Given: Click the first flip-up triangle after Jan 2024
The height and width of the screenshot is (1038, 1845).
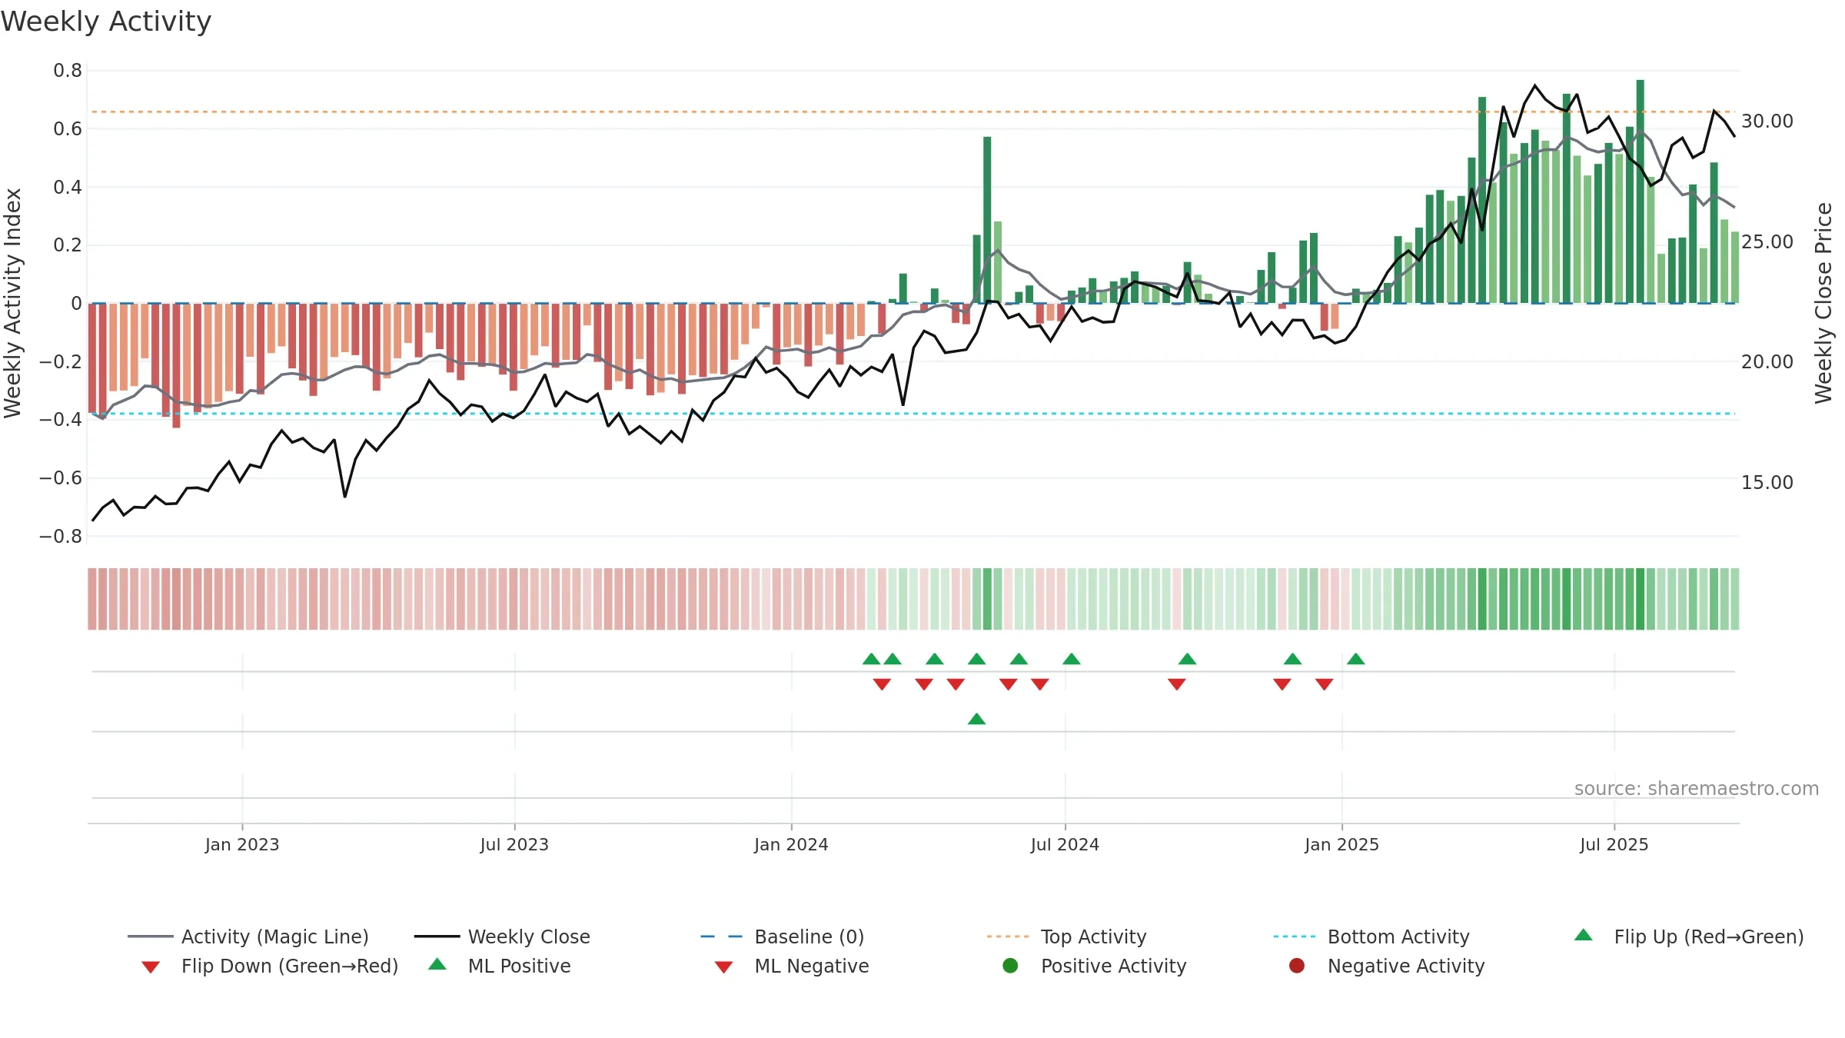Looking at the screenshot, I should tap(872, 659).
